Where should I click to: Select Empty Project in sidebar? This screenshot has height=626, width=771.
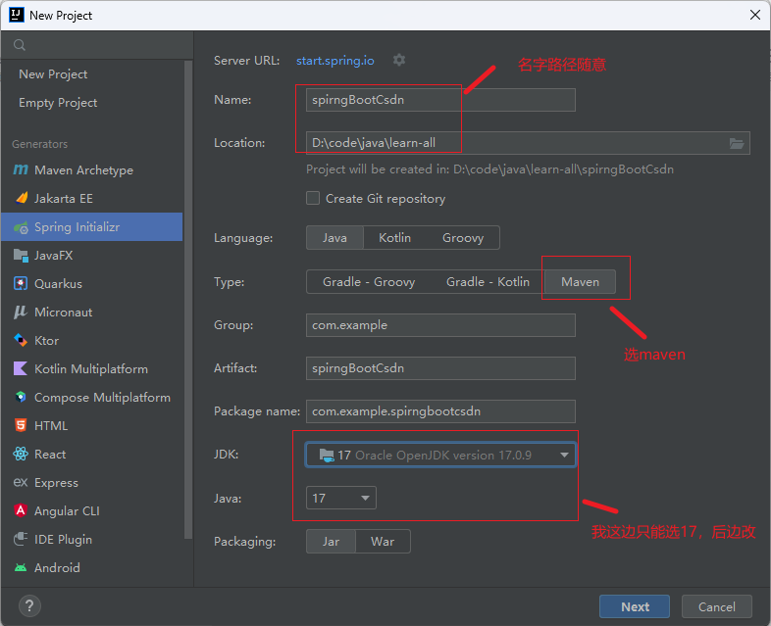pyautogui.click(x=58, y=103)
